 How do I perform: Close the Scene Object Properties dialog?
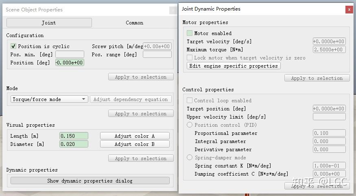click(x=173, y=10)
